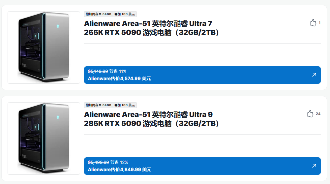Click the thumbs-up icon on Ultra 7 265K listing

click(x=313, y=23)
